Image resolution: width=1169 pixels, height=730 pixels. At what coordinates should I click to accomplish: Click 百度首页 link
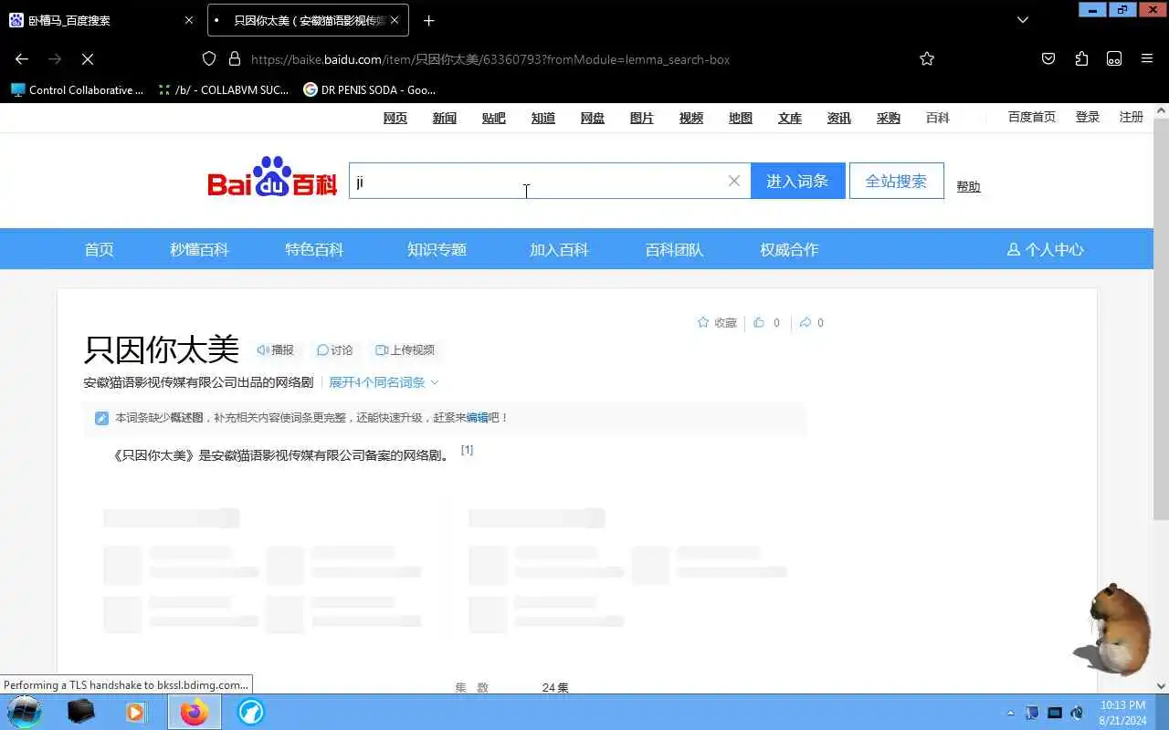1032,117
